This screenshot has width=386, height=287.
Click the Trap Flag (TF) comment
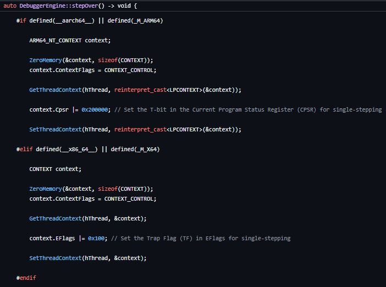point(201,238)
